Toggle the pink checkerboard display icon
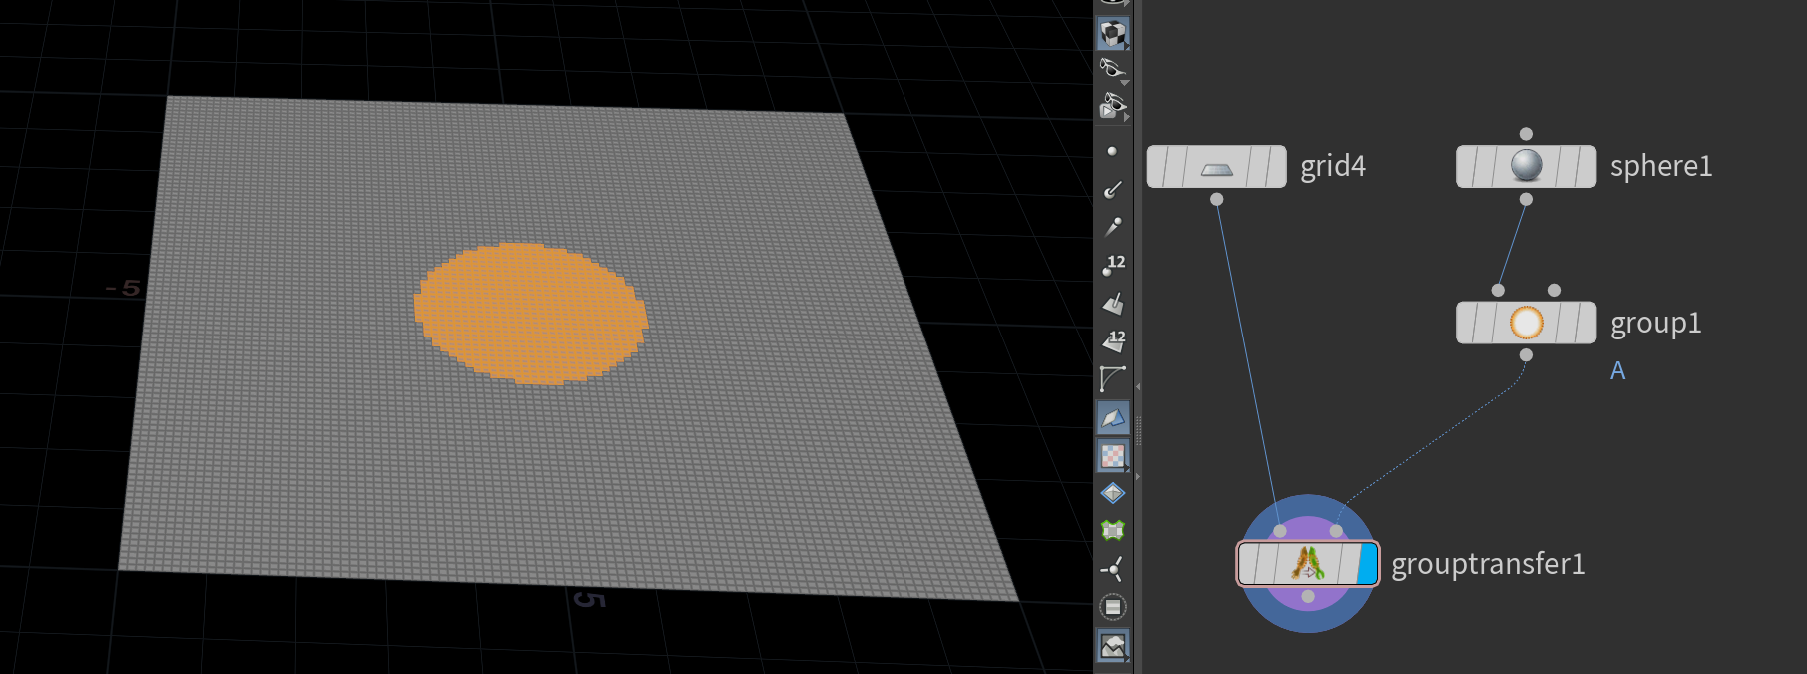This screenshot has width=1807, height=674. pos(1113,456)
